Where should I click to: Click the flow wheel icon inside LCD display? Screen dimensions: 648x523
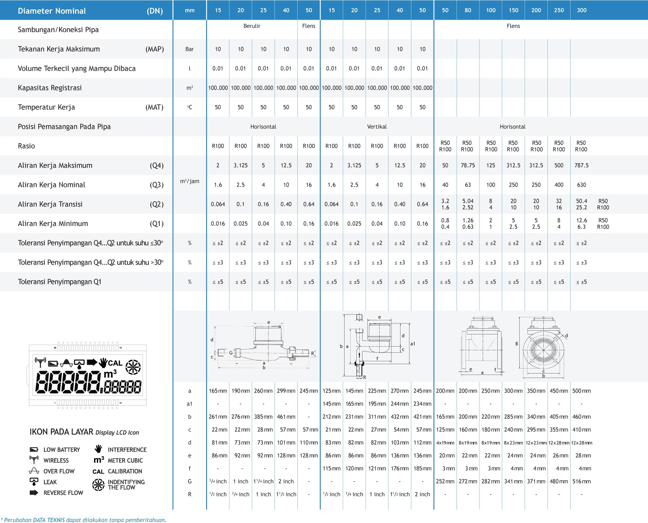click(133, 367)
